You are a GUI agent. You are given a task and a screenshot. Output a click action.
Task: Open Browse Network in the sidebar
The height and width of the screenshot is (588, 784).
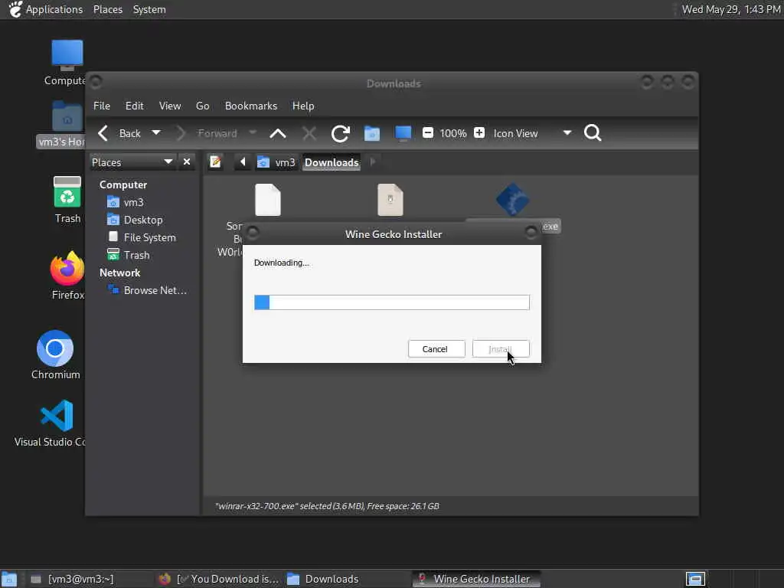point(148,290)
